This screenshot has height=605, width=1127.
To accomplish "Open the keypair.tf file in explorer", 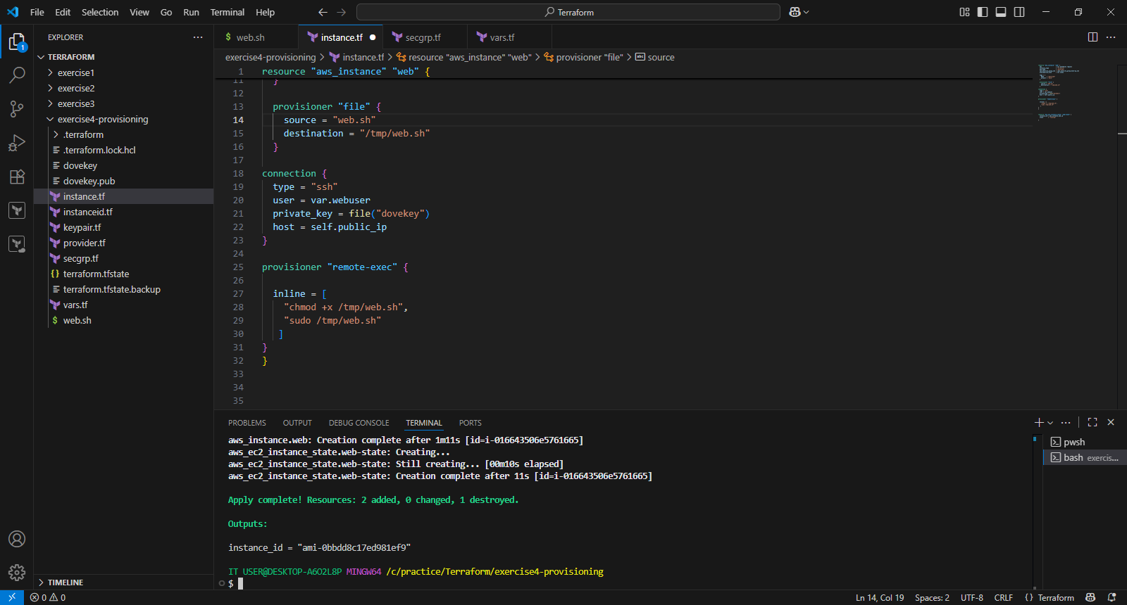I will click(82, 227).
